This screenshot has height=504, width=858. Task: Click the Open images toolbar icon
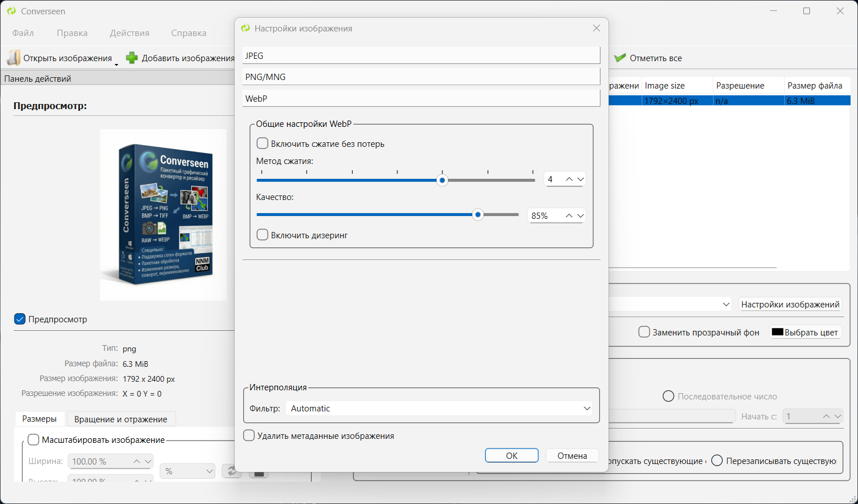tap(14, 58)
